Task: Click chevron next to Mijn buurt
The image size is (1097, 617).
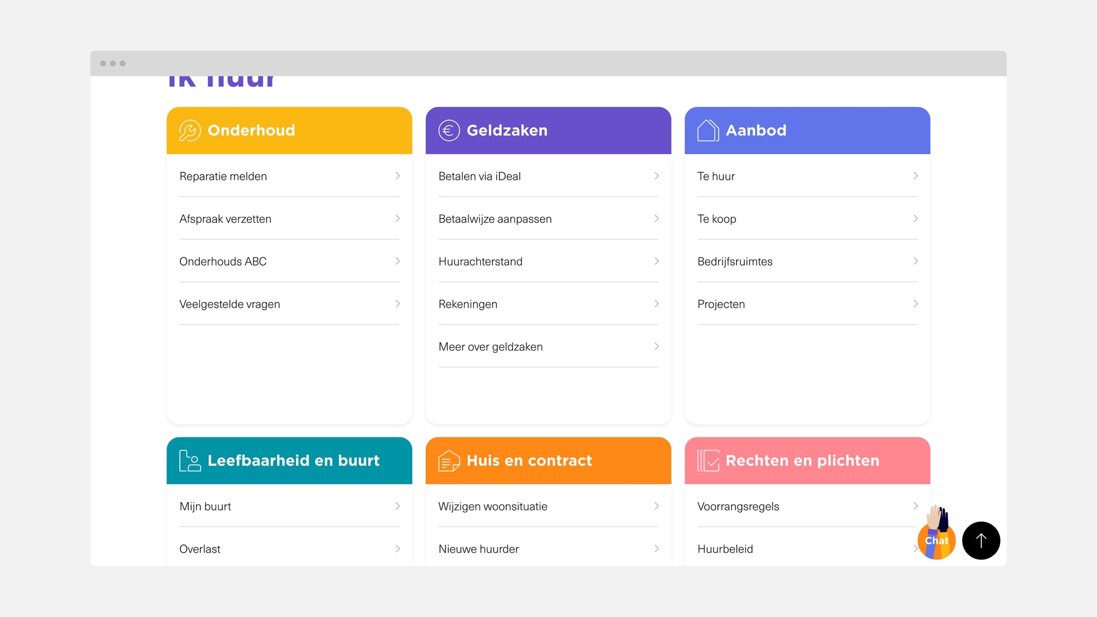Action: tap(398, 506)
